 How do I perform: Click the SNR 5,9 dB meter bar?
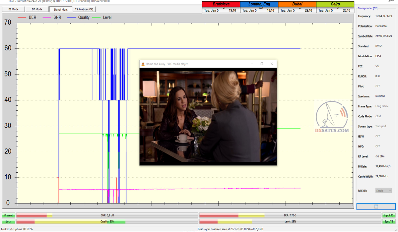coord(107,215)
